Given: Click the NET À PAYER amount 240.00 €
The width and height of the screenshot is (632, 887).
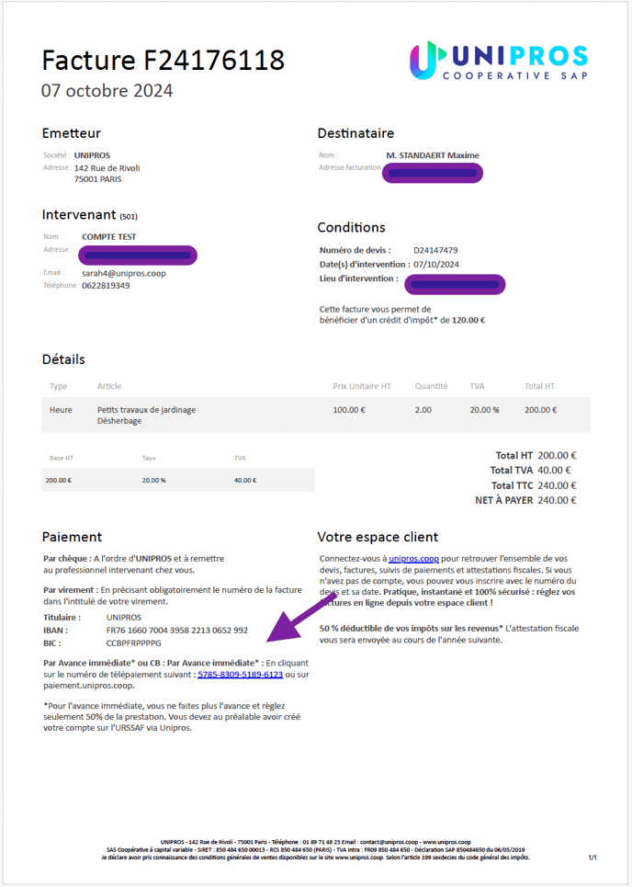Looking at the screenshot, I should pyautogui.click(x=557, y=500).
